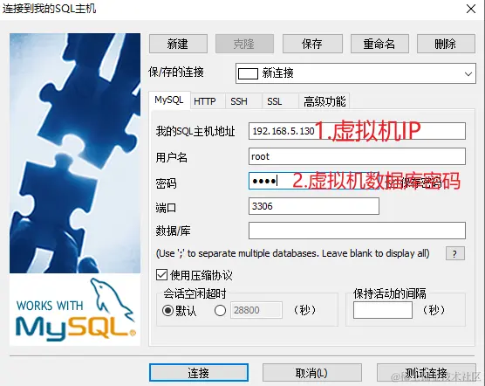Click the 新建 button
The width and height of the screenshot is (485, 386).
(178, 44)
